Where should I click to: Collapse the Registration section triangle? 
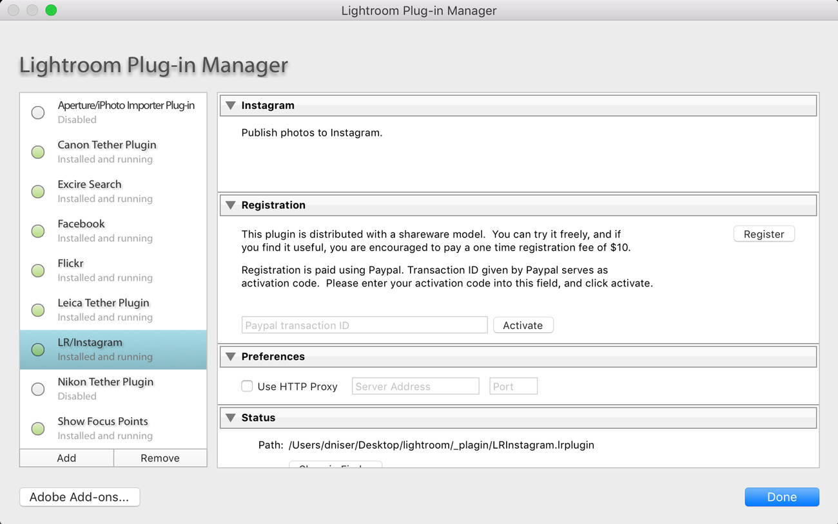pyautogui.click(x=230, y=205)
